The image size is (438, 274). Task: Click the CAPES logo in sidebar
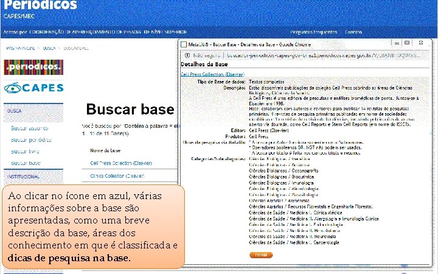click(33, 88)
